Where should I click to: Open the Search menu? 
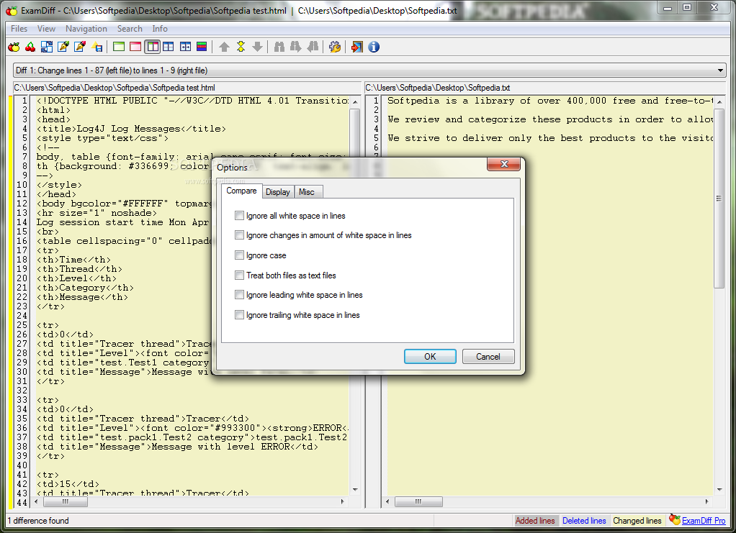click(x=130, y=29)
